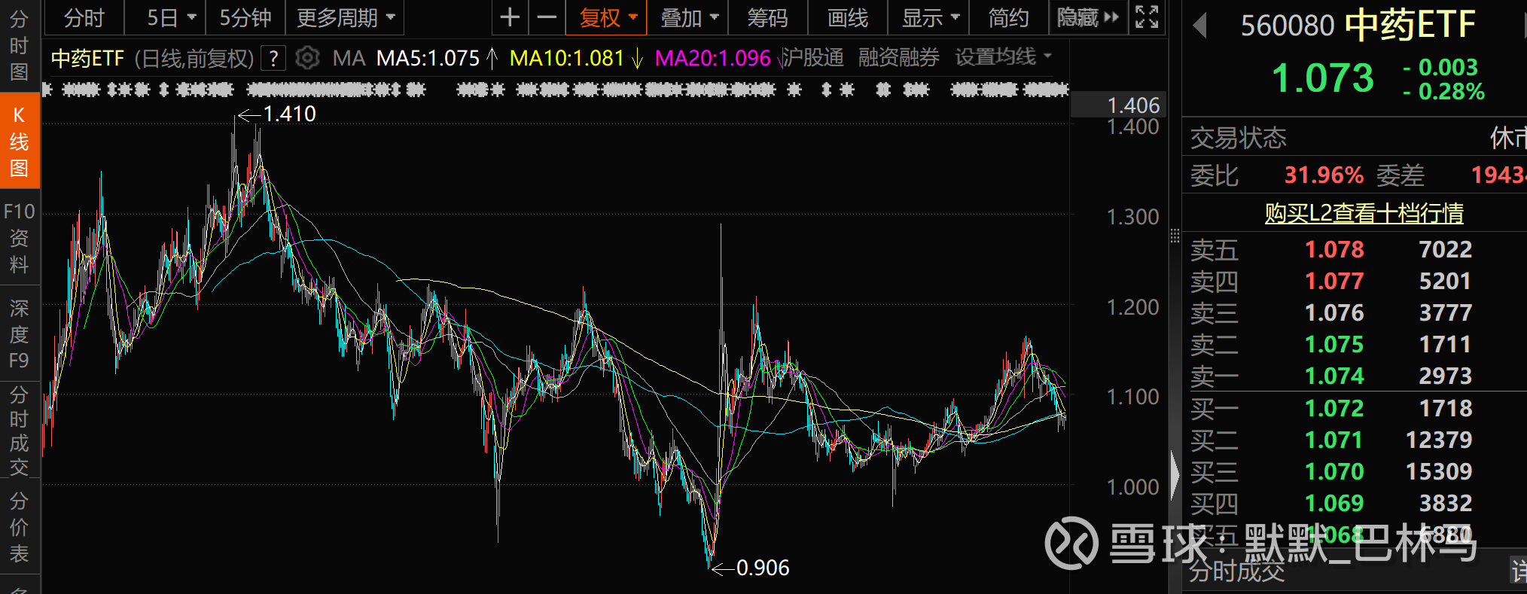Click the 0.906 low price marker
This screenshot has height=594, width=1527.
pos(763,568)
